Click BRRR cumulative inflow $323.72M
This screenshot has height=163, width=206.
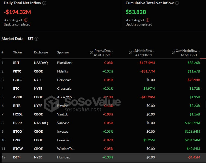click(x=193, y=123)
